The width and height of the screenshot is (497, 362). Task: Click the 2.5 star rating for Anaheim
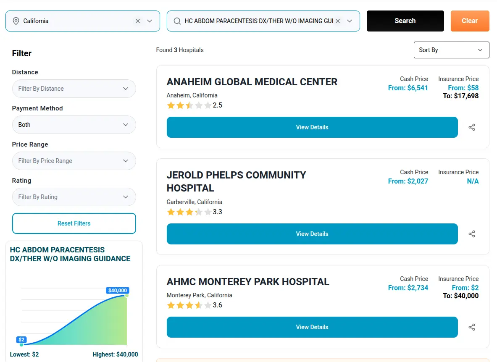(194, 105)
